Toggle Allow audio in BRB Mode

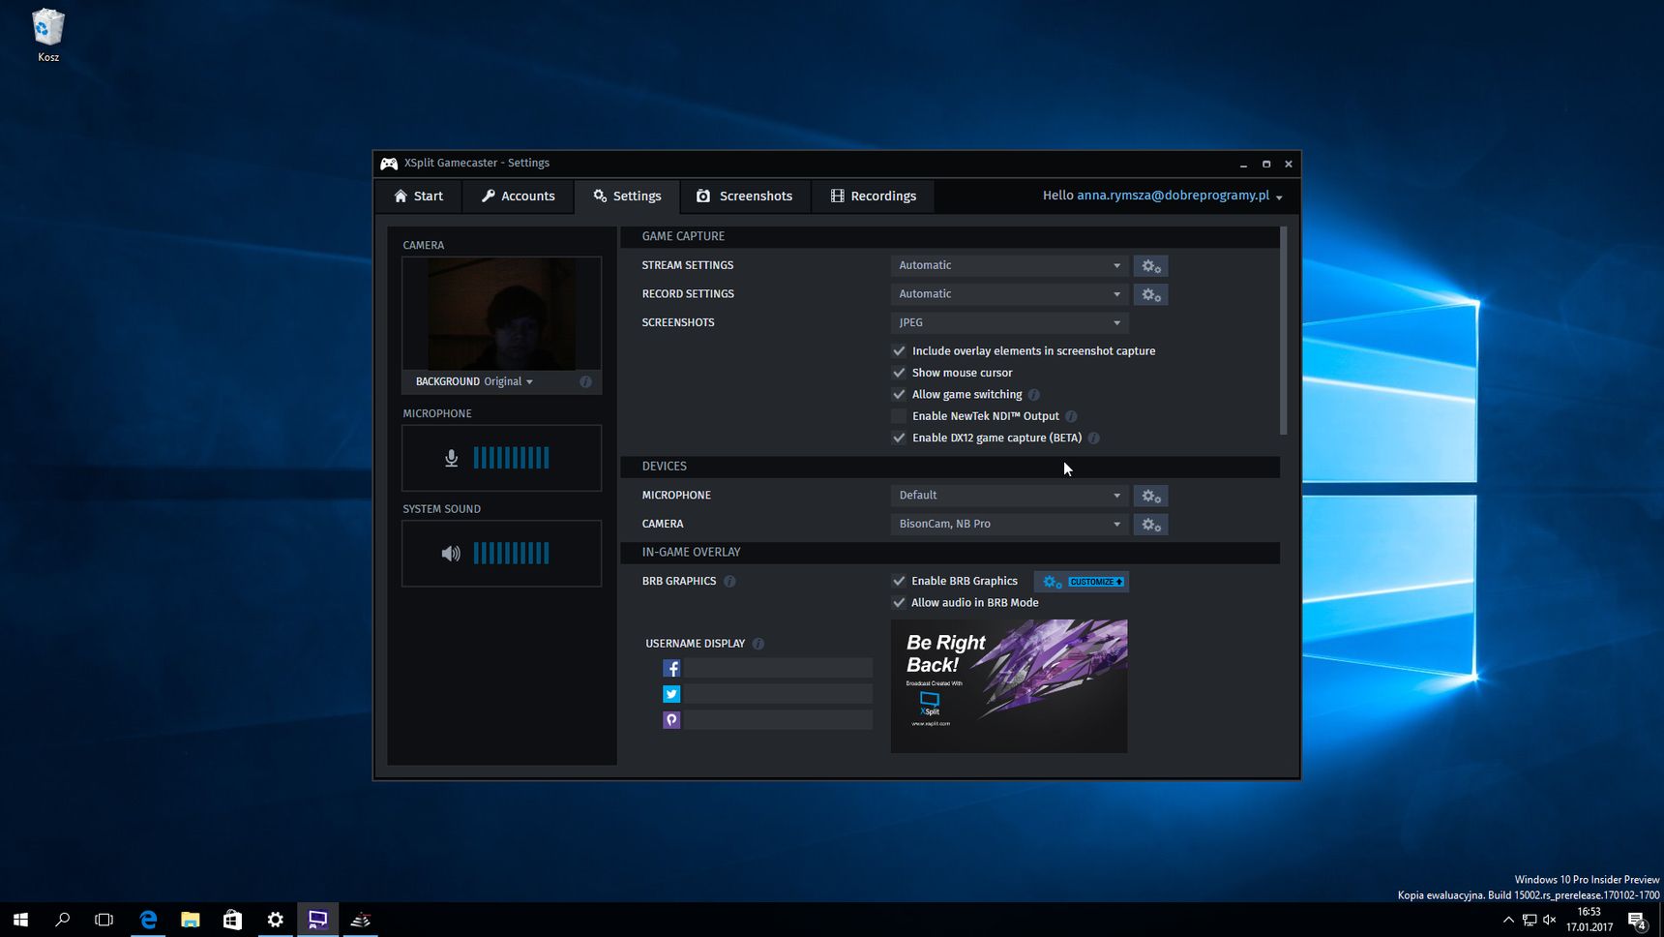tap(899, 603)
